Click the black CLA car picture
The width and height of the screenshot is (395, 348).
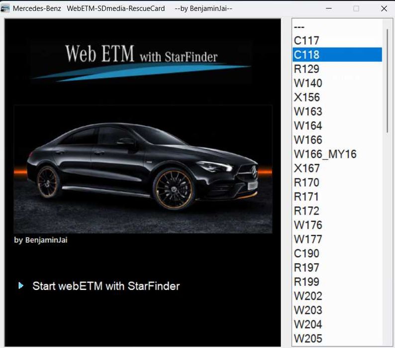pos(143,169)
